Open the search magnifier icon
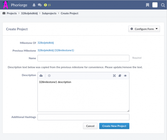The height and width of the screenshot is (140, 167). tap(163, 5)
